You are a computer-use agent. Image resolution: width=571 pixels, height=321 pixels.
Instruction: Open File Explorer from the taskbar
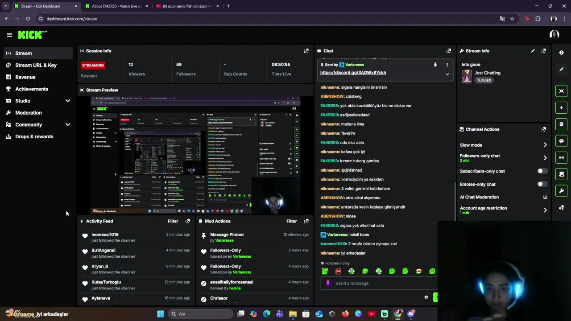[x=293, y=314]
